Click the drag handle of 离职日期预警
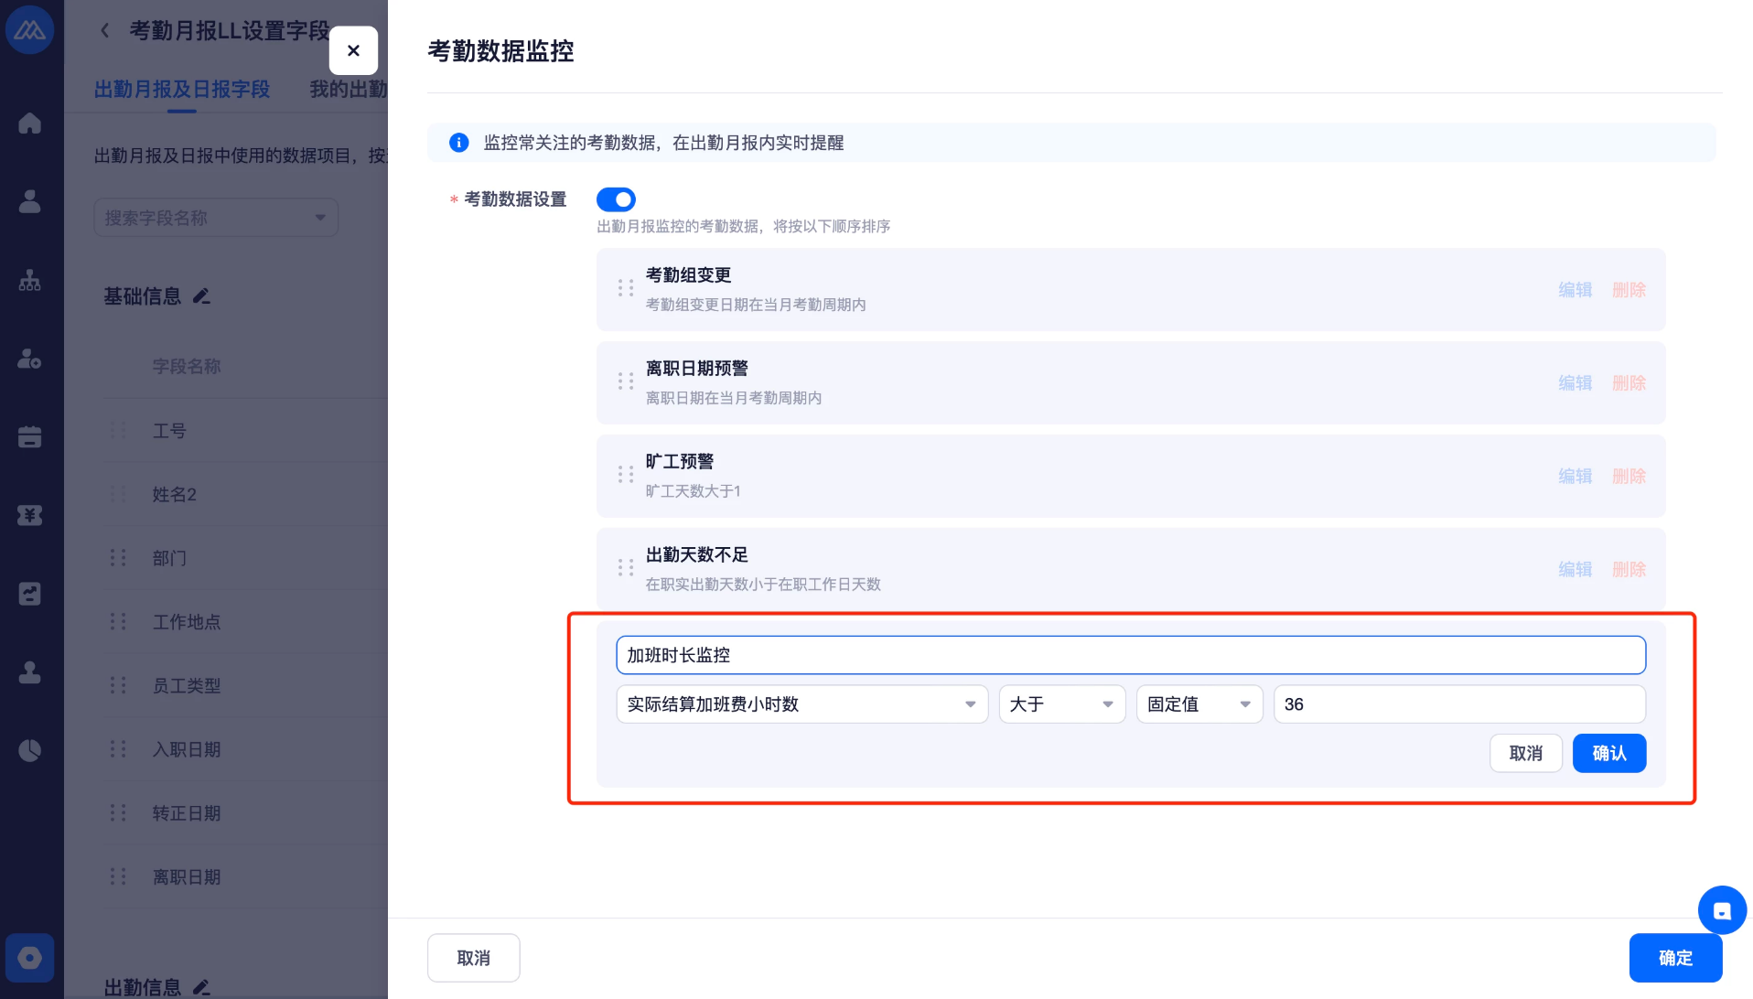The image size is (1753, 999). (626, 381)
